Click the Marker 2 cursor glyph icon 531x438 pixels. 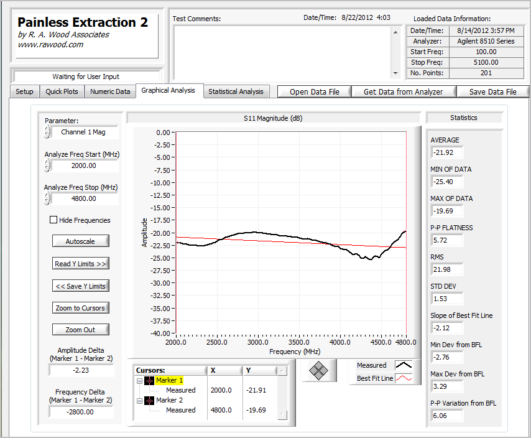[149, 401]
